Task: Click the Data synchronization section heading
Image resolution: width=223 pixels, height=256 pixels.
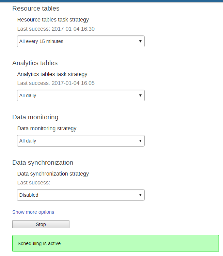Action: [x=43, y=162]
